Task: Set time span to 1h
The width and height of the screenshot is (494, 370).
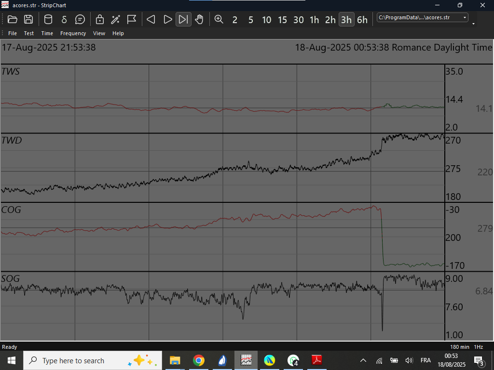Action: (315, 20)
